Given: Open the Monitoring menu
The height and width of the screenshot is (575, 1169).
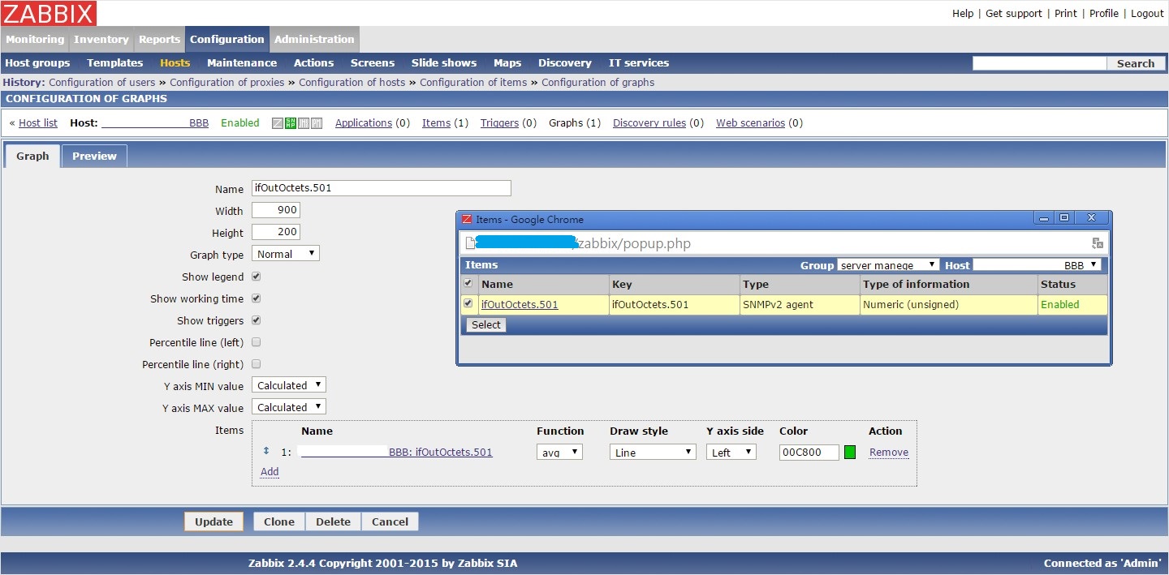Looking at the screenshot, I should (x=35, y=40).
